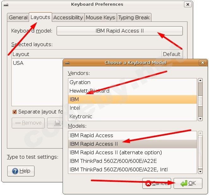
Task: Select USA layout row
Action: [x=18, y=63]
